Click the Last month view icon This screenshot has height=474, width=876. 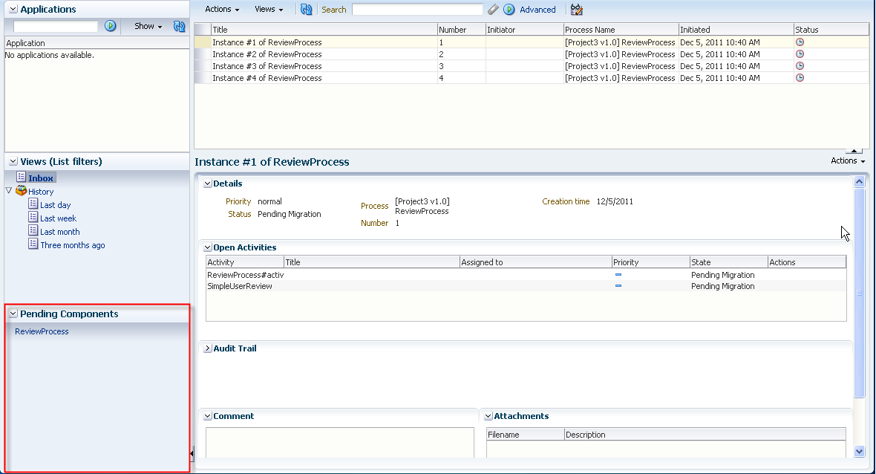pos(33,230)
